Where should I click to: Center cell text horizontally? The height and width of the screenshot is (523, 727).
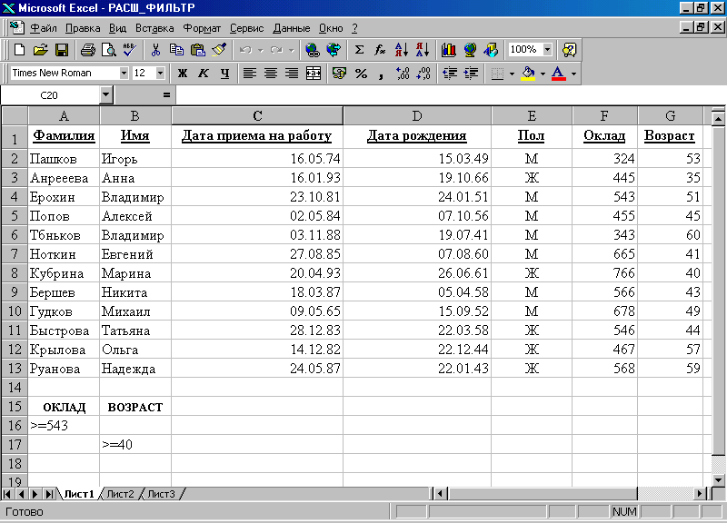click(271, 74)
